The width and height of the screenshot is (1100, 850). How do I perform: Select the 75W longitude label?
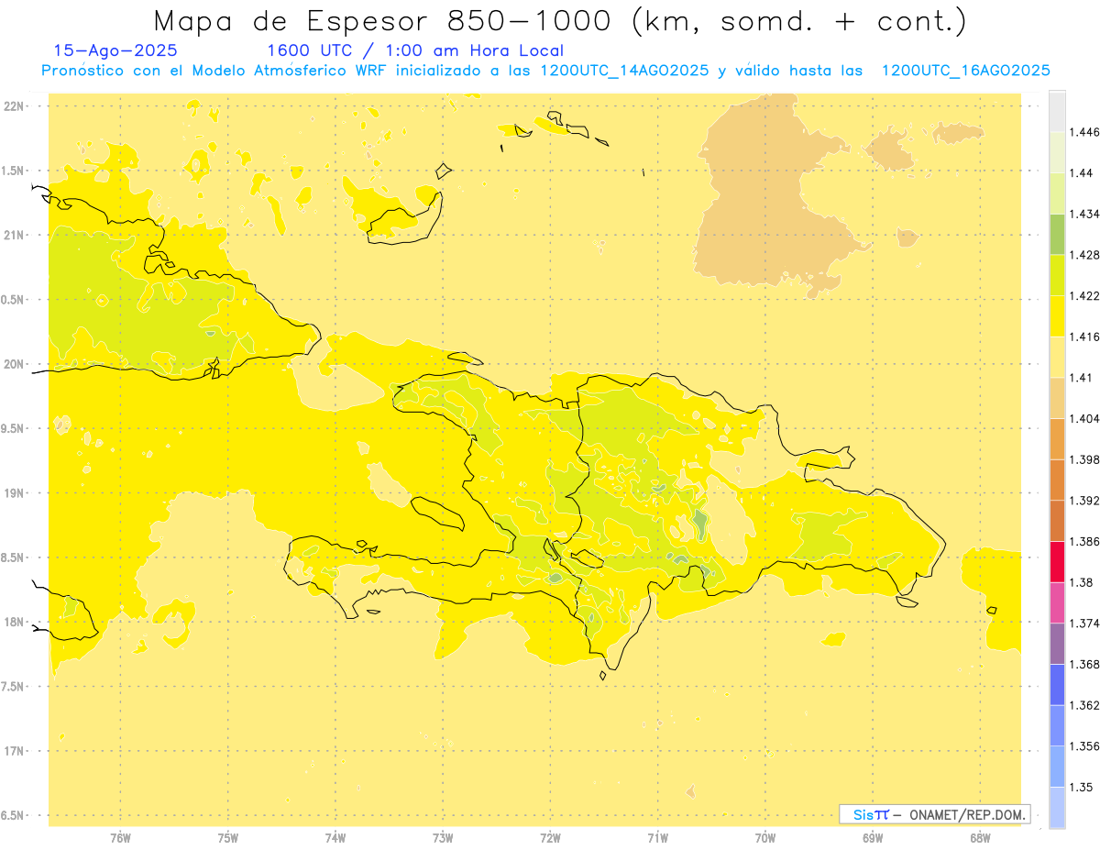(x=228, y=837)
